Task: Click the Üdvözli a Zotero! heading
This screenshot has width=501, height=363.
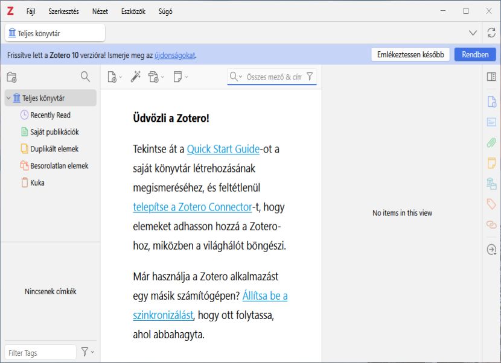Action: point(171,118)
